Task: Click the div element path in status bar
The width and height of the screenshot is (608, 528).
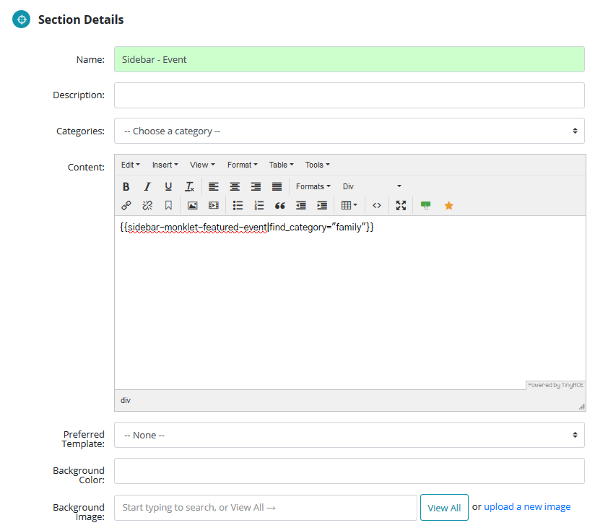Action: click(x=126, y=400)
